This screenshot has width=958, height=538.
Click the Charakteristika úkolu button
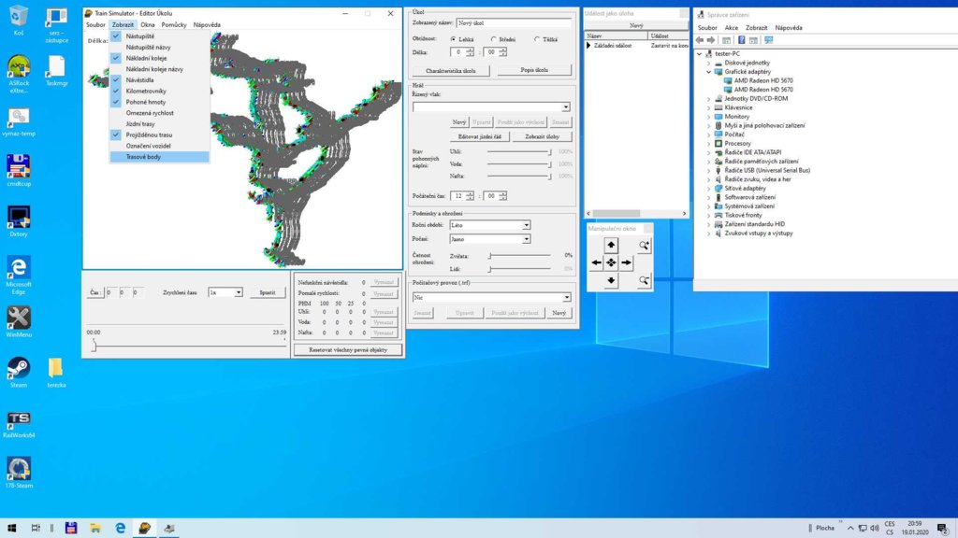[x=451, y=70]
